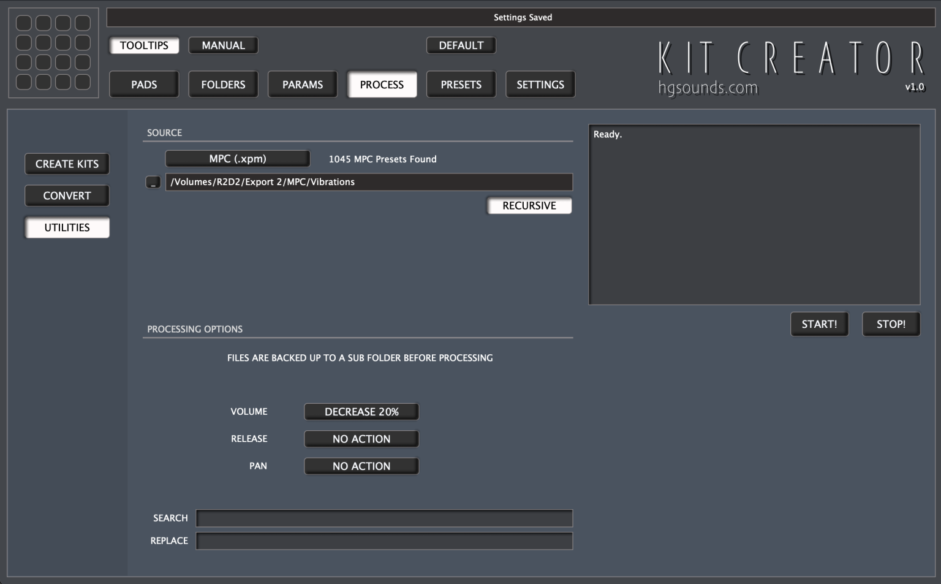The image size is (941, 584).
Task: Switch to the FOLDERS tab
Action: click(x=223, y=84)
